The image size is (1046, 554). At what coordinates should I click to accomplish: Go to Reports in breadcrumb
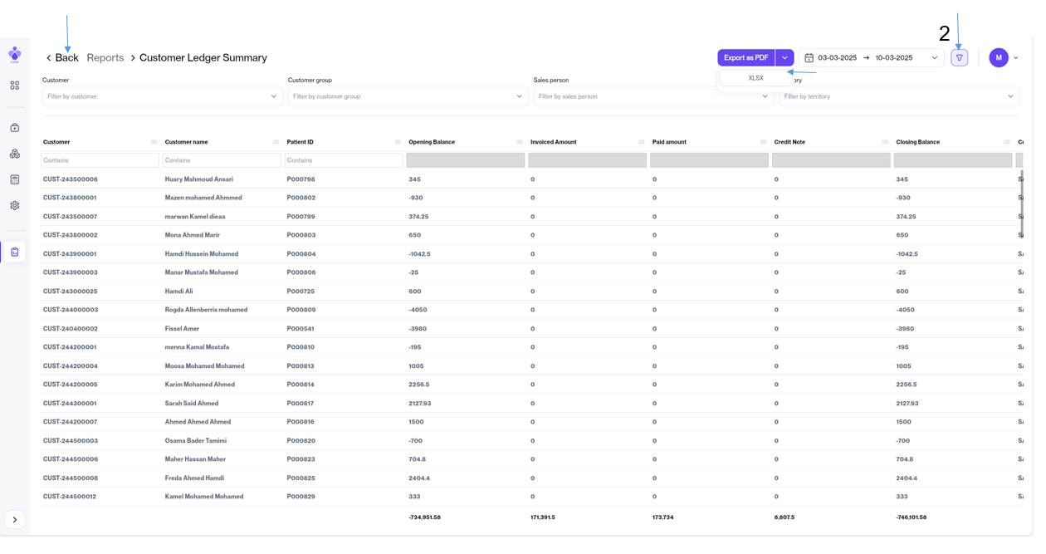(105, 58)
